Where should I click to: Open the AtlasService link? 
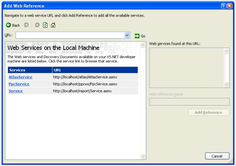pyautogui.click(x=21, y=77)
